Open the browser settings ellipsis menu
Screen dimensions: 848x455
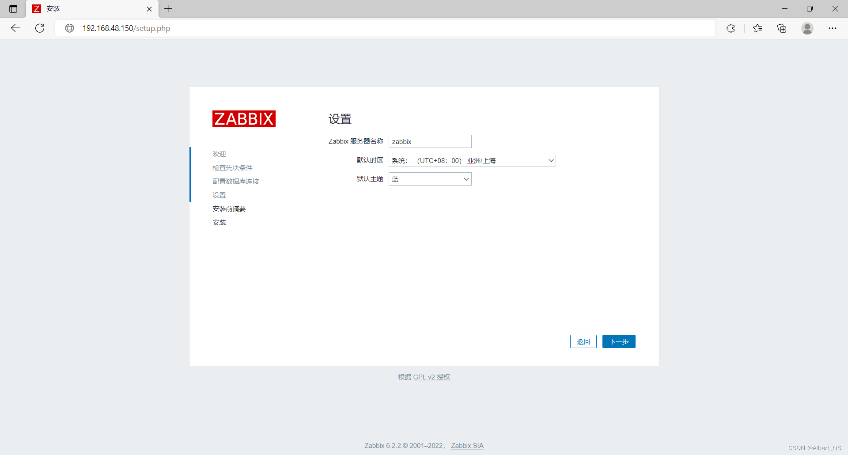pyautogui.click(x=833, y=28)
